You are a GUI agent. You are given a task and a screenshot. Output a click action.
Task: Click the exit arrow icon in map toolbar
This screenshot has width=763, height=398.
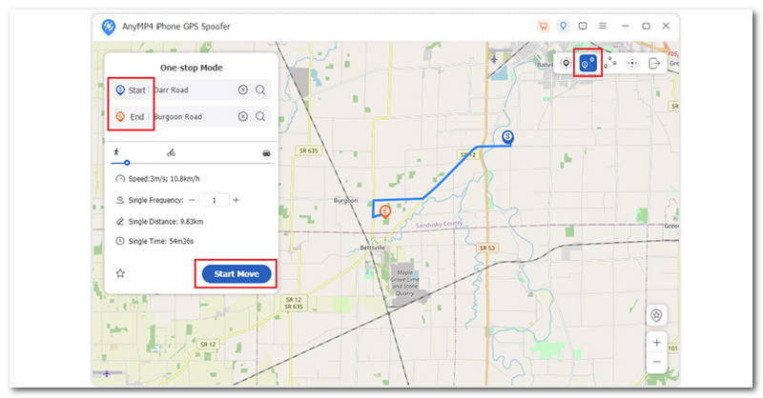654,63
